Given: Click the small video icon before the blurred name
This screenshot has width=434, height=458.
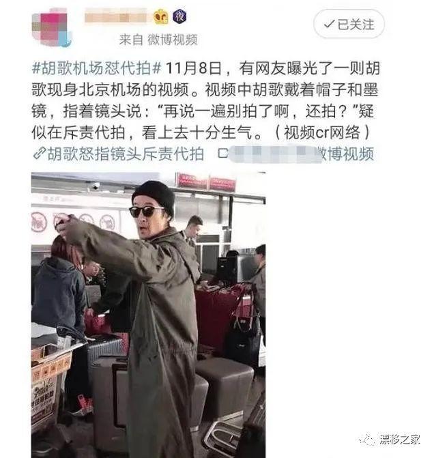Looking at the screenshot, I should pos(223,154).
